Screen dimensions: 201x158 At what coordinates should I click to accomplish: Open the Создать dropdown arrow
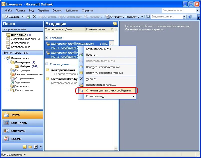point(22,17)
